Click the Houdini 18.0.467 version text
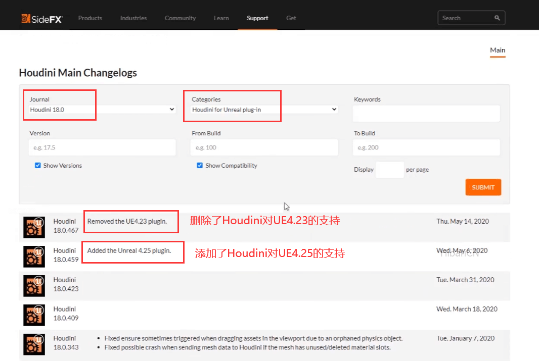539x361 pixels. point(66,226)
